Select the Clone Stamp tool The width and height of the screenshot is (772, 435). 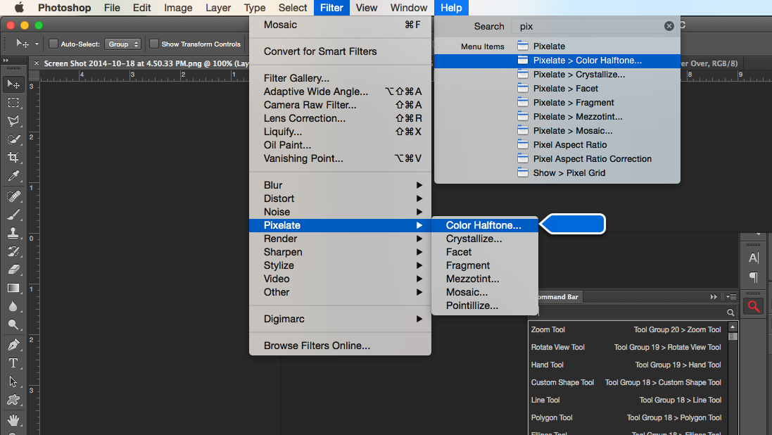pos(13,233)
